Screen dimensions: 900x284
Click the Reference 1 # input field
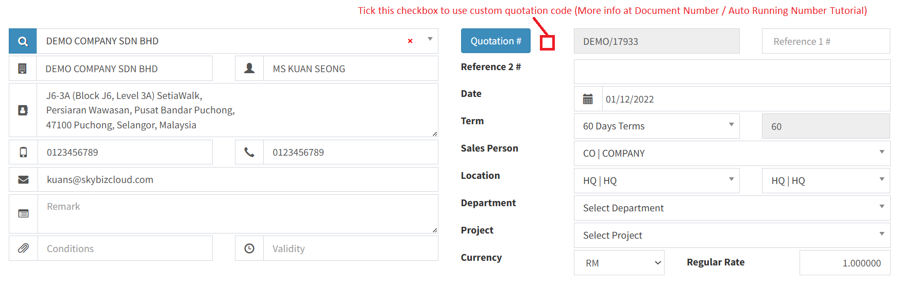(x=825, y=41)
